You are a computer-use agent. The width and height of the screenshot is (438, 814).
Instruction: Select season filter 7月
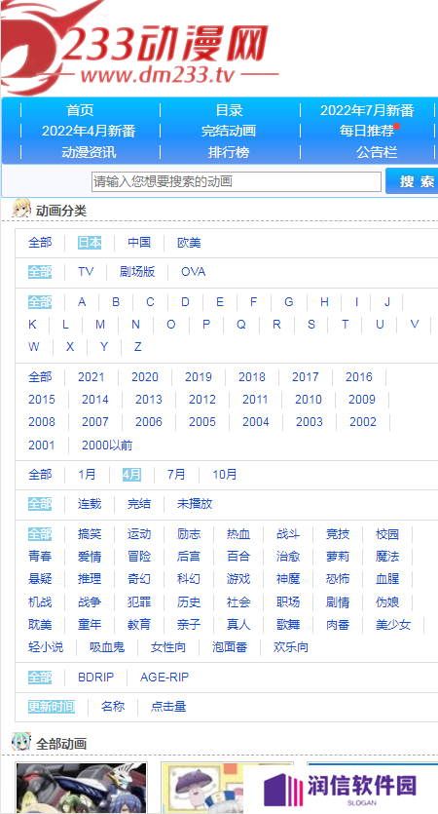tap(176, 474)
